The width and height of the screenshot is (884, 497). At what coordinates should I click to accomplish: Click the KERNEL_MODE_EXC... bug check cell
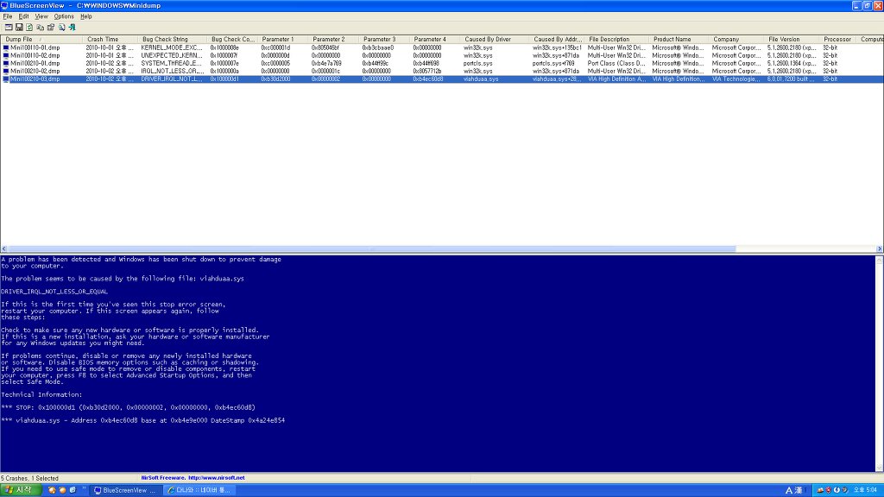pyautogui.click(x=172, y=48)
